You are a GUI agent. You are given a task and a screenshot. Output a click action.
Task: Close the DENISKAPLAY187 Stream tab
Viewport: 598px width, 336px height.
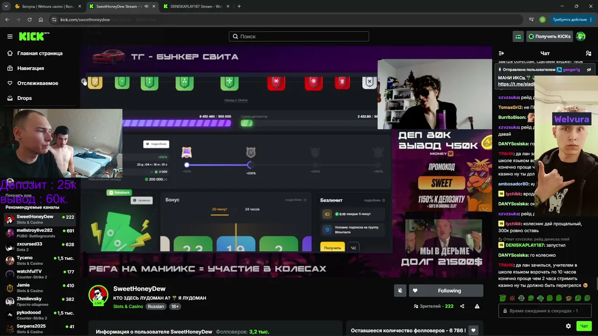[228, 7]
